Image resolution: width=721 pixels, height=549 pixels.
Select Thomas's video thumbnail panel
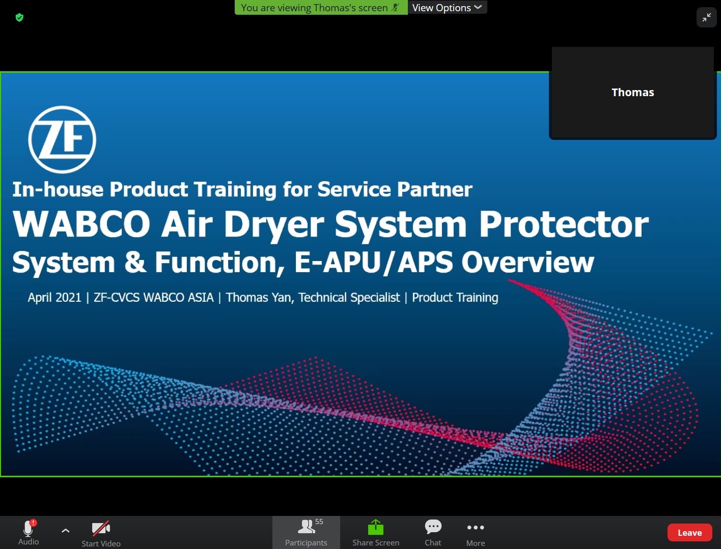coord(633,93)
